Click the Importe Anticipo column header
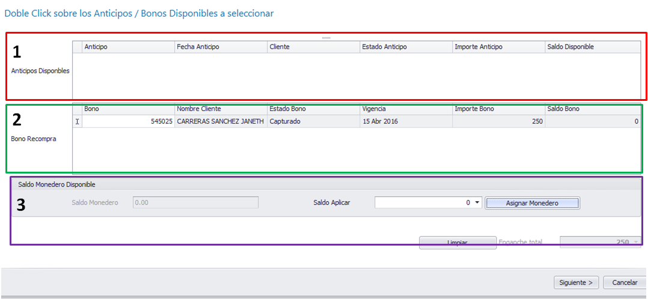Screen dimensions: 648x299 tap(498, 47)
